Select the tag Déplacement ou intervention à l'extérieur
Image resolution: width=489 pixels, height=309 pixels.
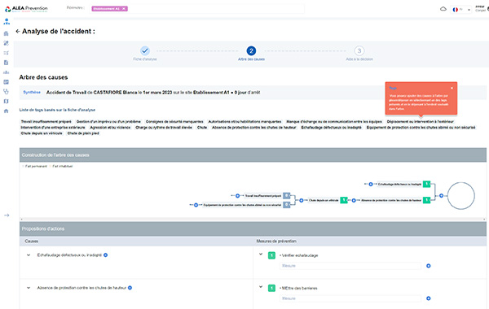(420, 122)
